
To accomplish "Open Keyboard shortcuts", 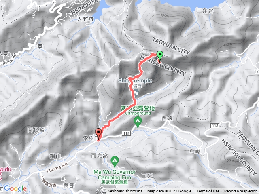I will [125, 191].
